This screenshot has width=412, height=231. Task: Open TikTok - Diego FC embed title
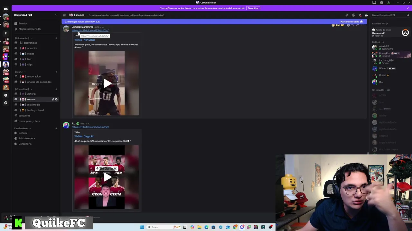pos(84,136)
